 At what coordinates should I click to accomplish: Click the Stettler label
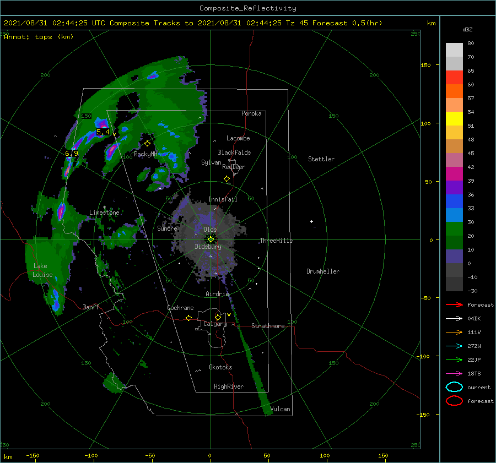point(321,159)
